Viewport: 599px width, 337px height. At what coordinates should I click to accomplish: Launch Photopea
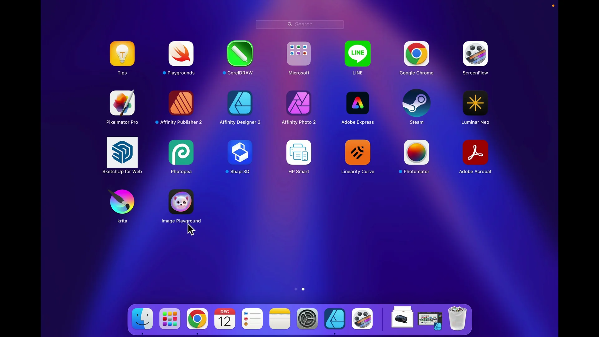point(181,152)
